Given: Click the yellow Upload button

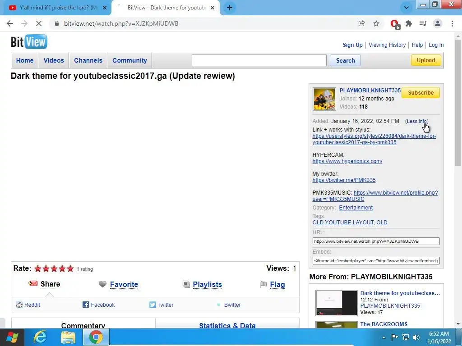Looking at the screenshot, I should click(426, 60).
